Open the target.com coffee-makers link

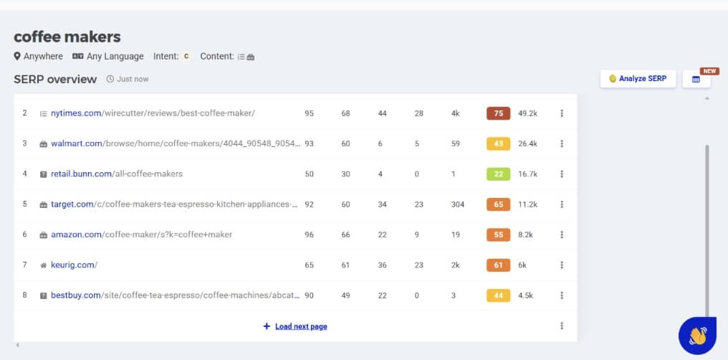(x=175, y=204)
